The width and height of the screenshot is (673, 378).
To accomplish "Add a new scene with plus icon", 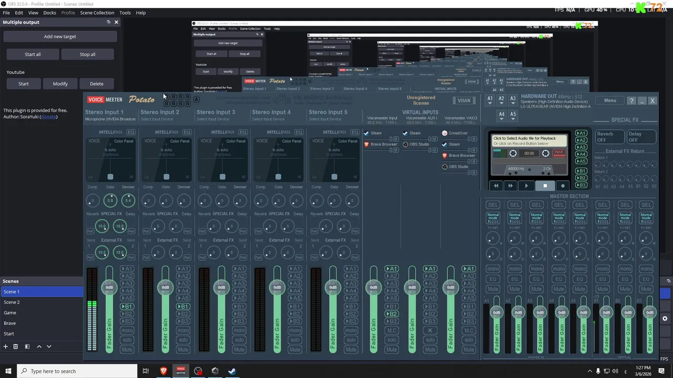I will [x=6, y=346].
